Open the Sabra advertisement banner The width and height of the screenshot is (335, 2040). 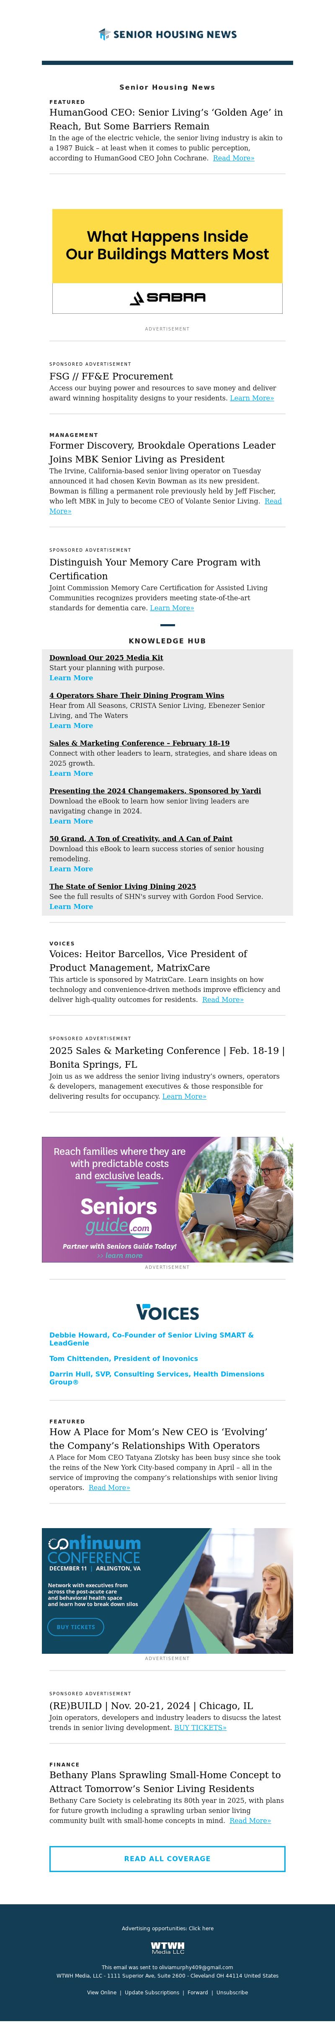coord(167,261)
